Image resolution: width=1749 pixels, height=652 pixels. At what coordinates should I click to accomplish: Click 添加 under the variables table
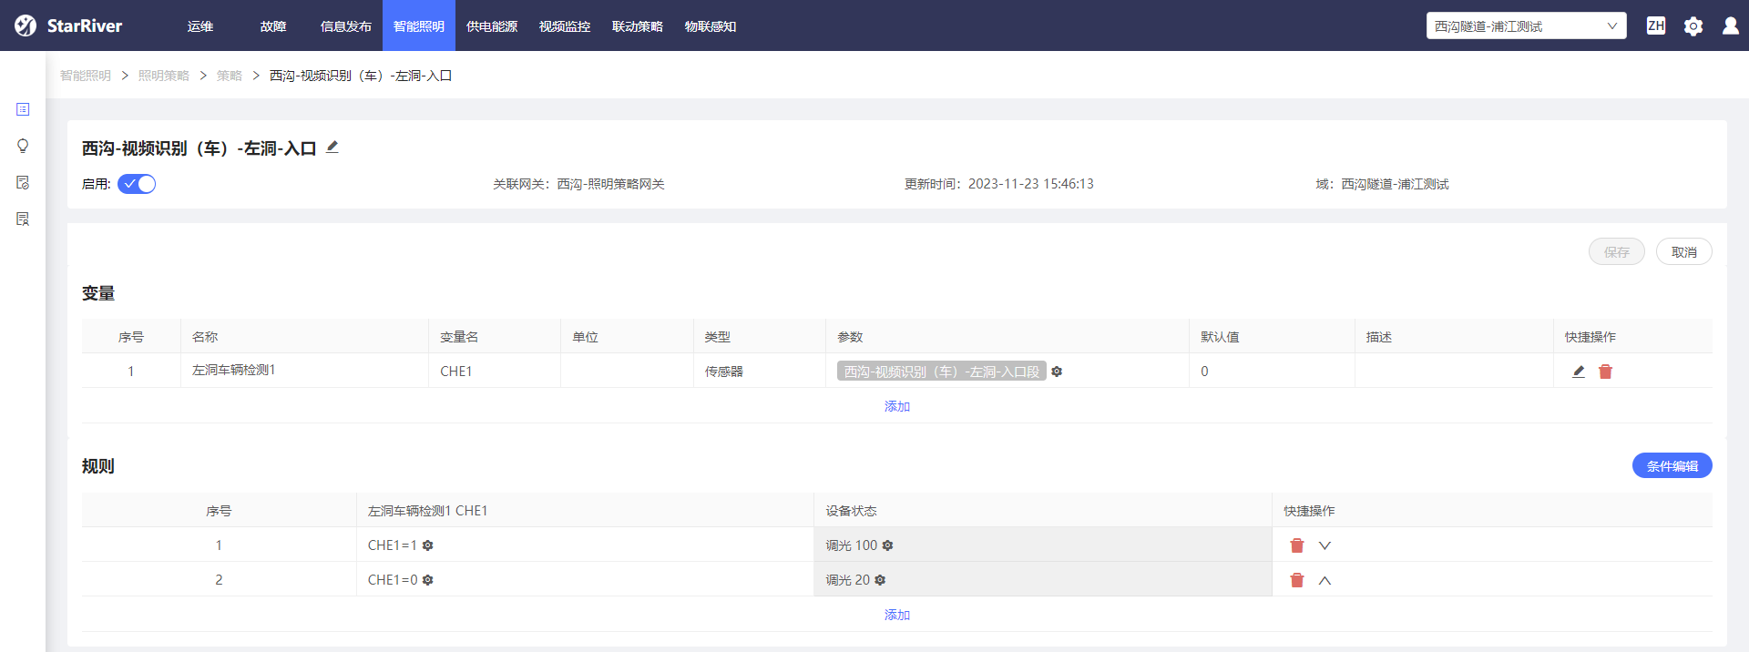click(x=897, y=406)
